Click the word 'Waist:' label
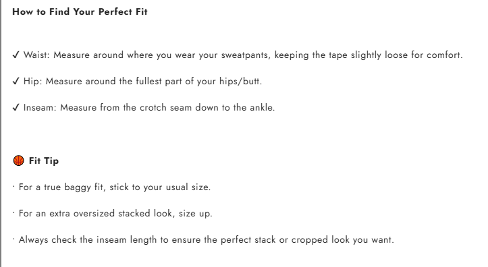Screen dimensions: 488x267 pyautogui.click(x=36, y=55)
